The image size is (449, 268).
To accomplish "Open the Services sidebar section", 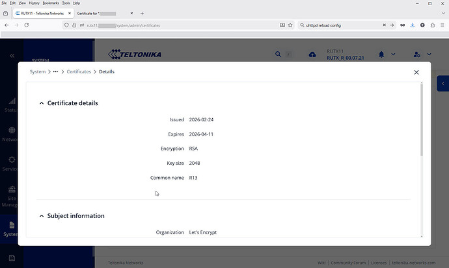I will 10,164.
